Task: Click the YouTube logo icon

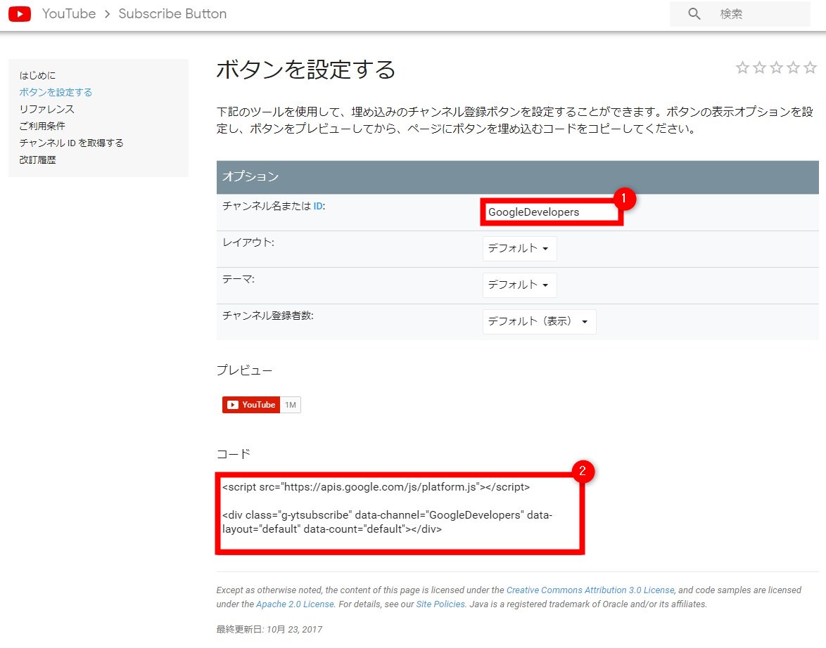Action: point(20,13)
